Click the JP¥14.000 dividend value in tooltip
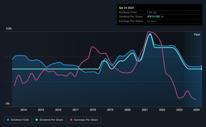206x127 pixels. click(153, 17)
